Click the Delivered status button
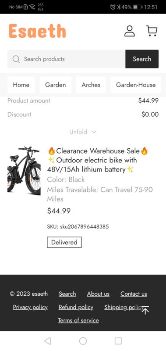This screenshot has width=166, height=351. tap(64, 242)
